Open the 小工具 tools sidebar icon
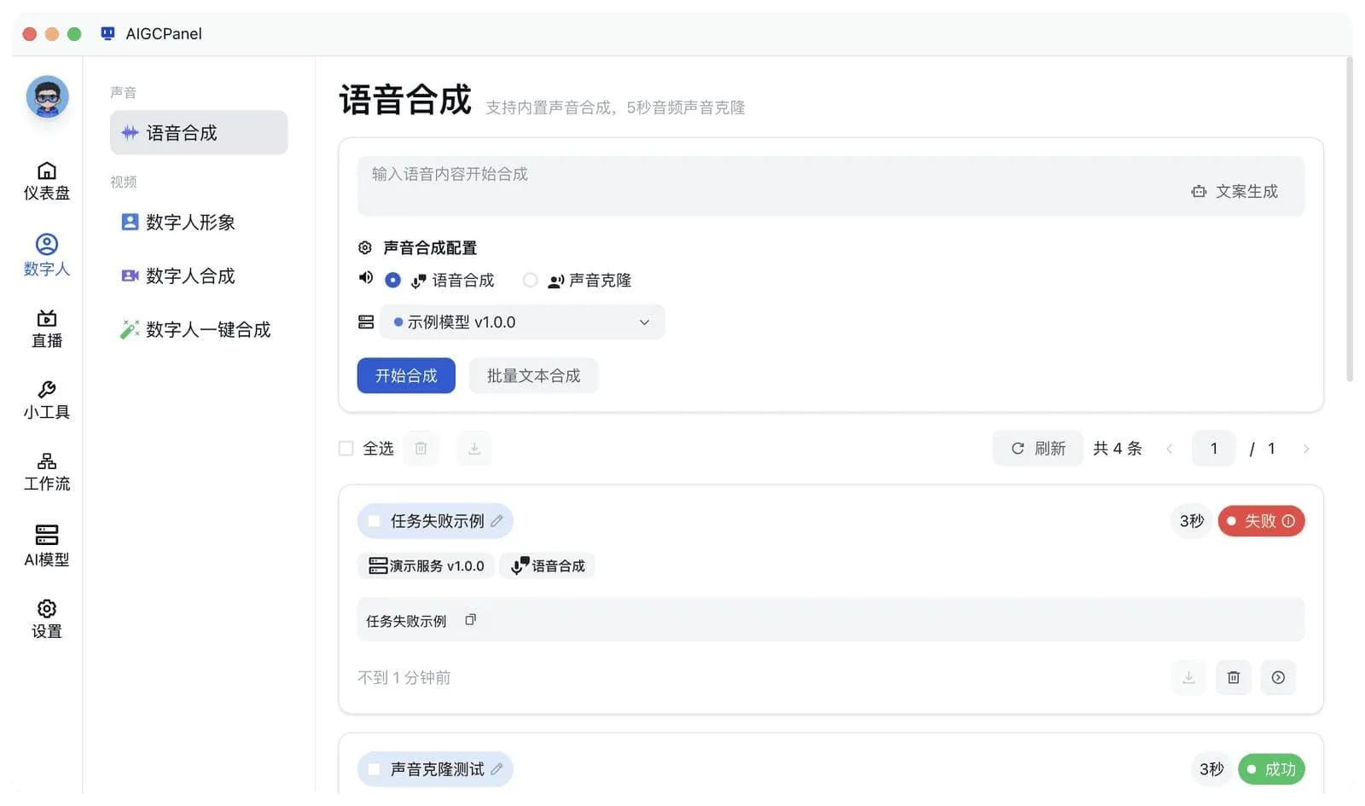This screenshot has width=1365, height=806. 47,400
